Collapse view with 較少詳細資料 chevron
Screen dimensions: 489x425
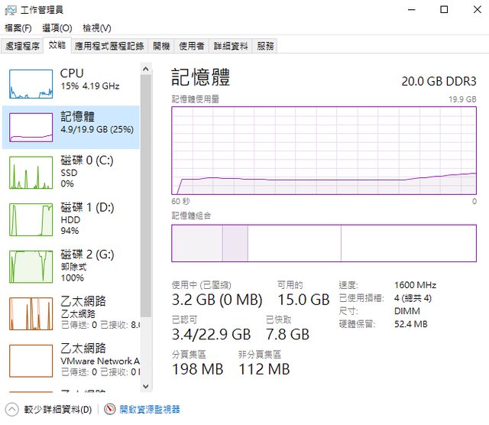pos(12,410)
